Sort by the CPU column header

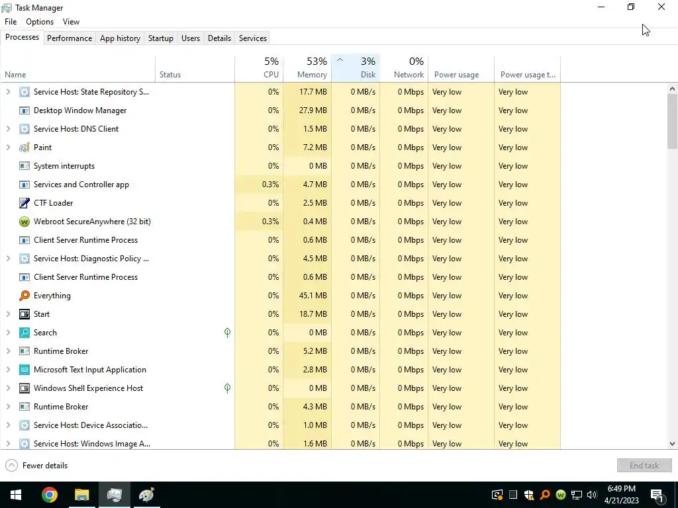click(x=259, y=69)
